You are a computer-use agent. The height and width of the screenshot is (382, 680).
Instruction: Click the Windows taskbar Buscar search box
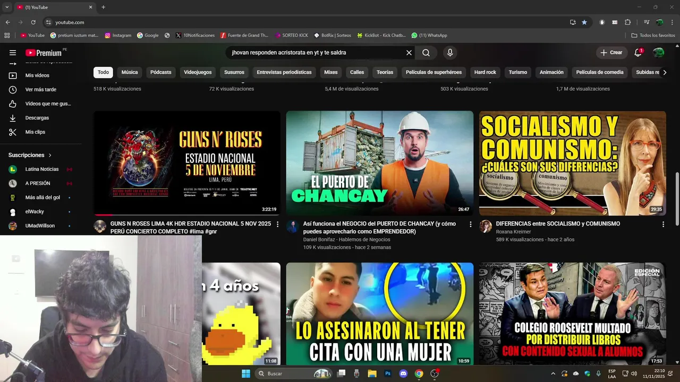[295, 374]
